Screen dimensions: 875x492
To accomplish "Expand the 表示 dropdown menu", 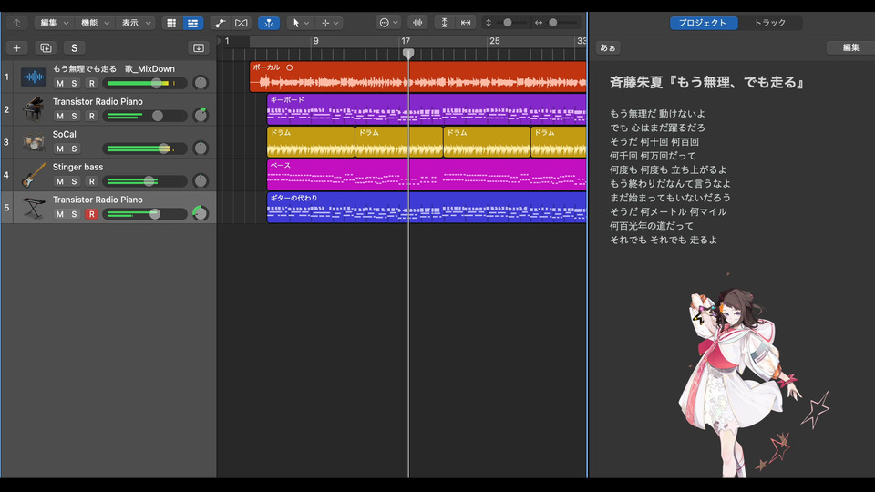I will click(x=136, y=23).
